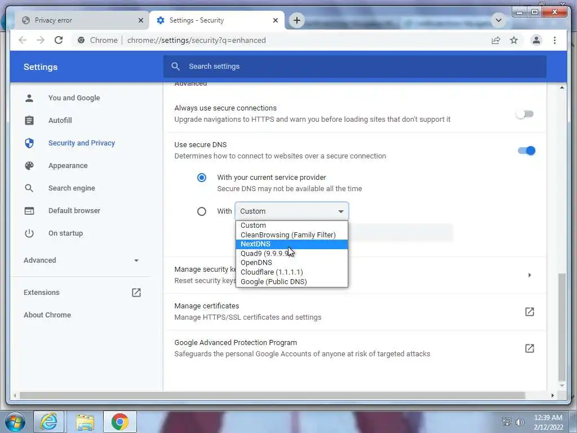The image size is (577, 433).
Task: Open the network tray icon
Action: (x=507, y=422)
